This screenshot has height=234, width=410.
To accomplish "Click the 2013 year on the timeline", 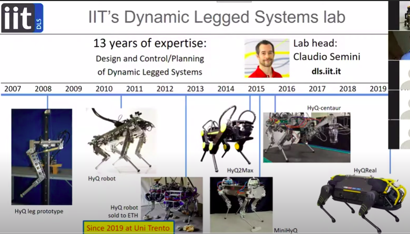I will click(x=196, y=89).
